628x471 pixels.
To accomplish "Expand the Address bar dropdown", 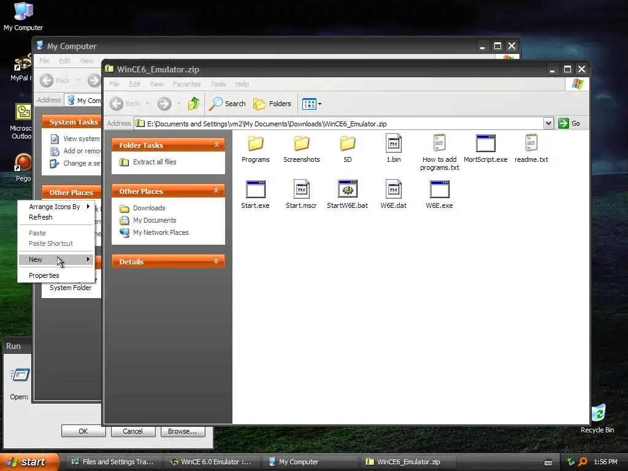I will click(x=548, y=123).
